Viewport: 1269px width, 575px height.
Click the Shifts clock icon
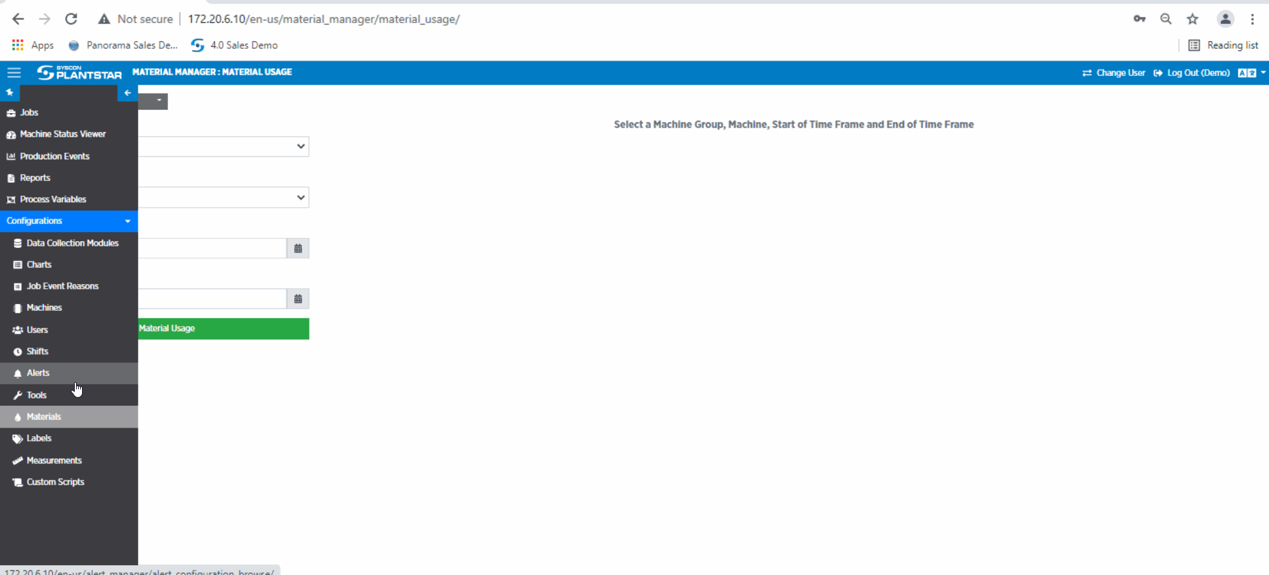(18, 352)
